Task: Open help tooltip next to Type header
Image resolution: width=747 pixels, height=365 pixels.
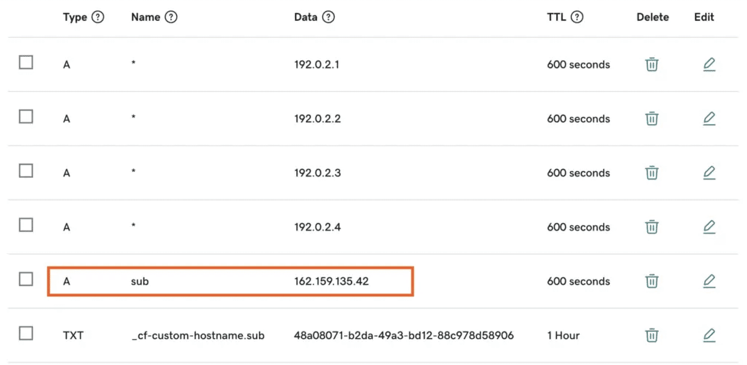Action: click(x=98, y=17)
